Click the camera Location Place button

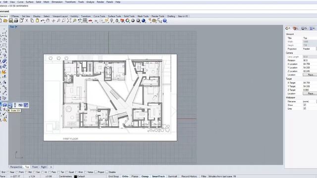tap(310, 75)
